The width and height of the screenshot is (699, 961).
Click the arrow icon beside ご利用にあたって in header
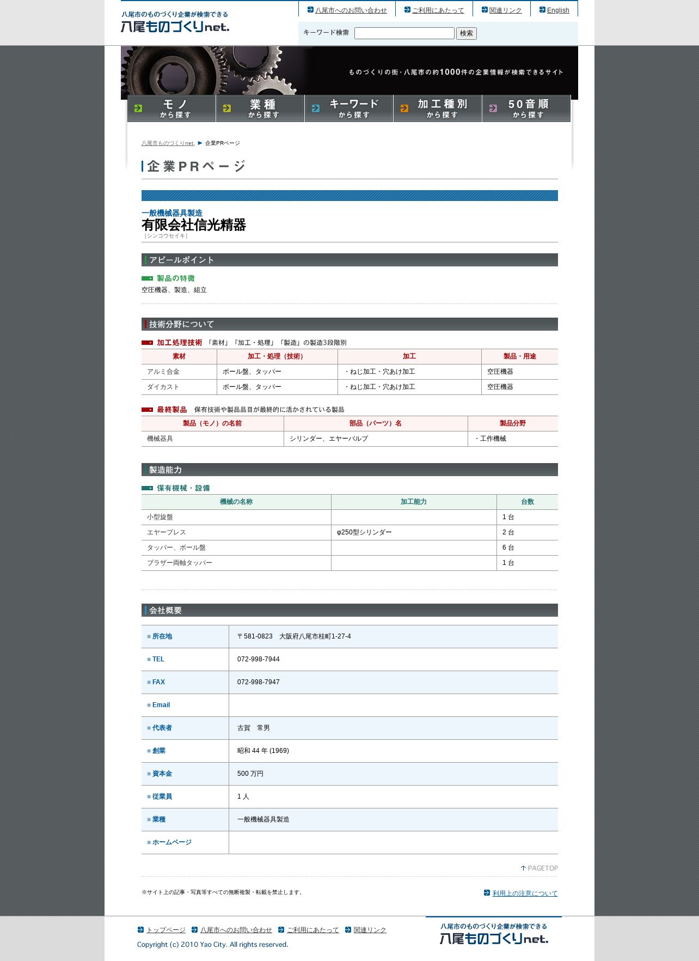click(407, 10)
